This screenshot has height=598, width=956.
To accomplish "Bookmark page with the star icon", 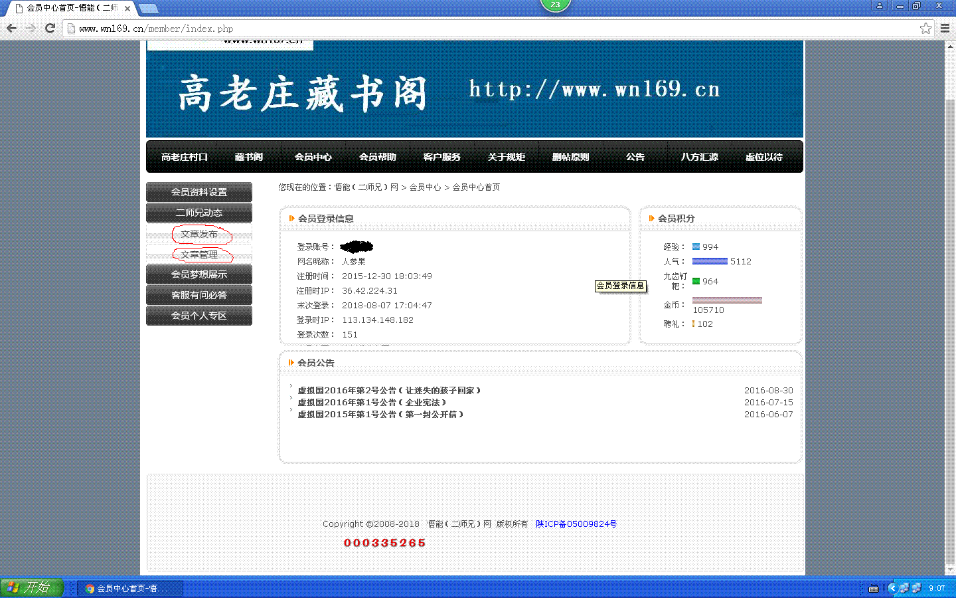I will (x=925, y=28).
